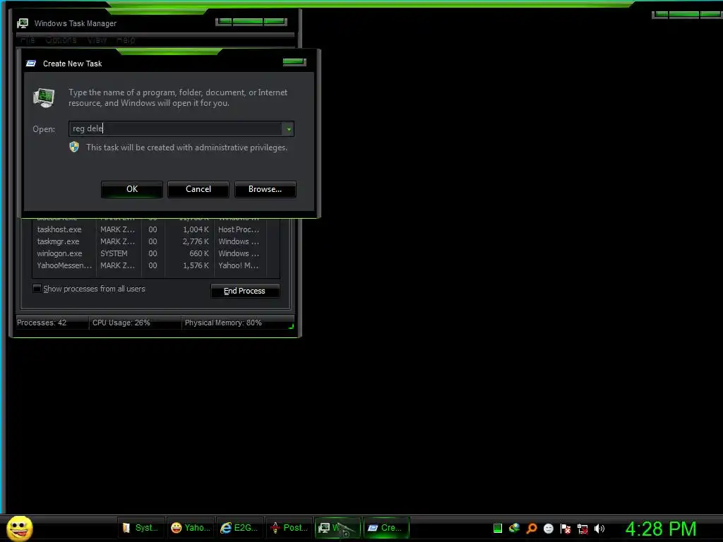The image size is (723, 542).
Task: Toggle Show processes from all users checkbox
Action: (37, 289)
